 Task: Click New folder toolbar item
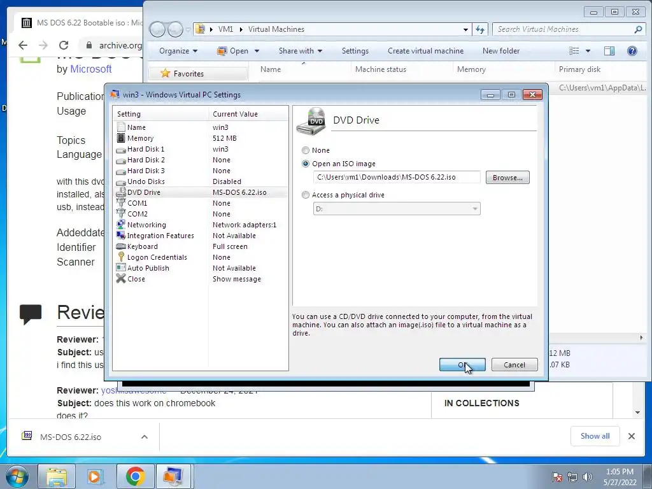[x=501, y=51]
